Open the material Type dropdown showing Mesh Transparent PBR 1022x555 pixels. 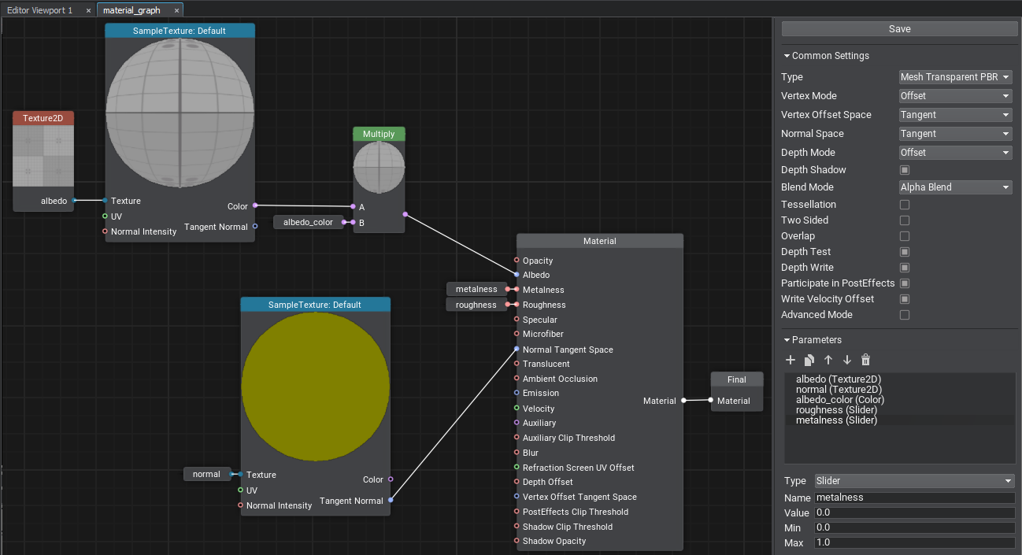(955, 77)
